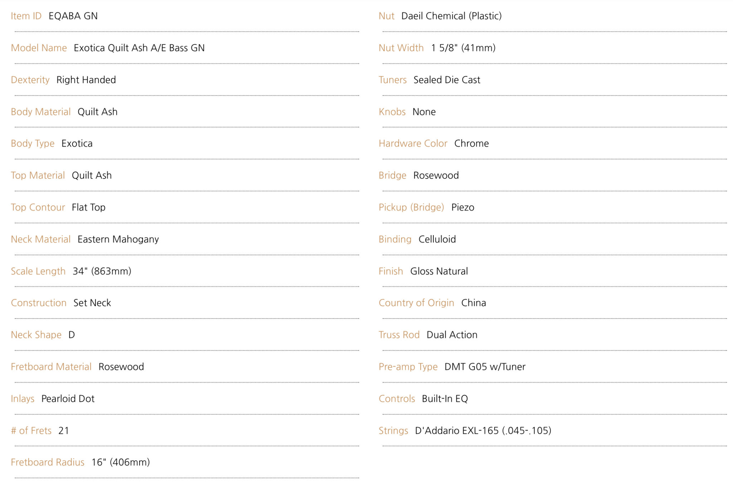Select Exotica Quilt Ash A/E Bass GN text

139,48
